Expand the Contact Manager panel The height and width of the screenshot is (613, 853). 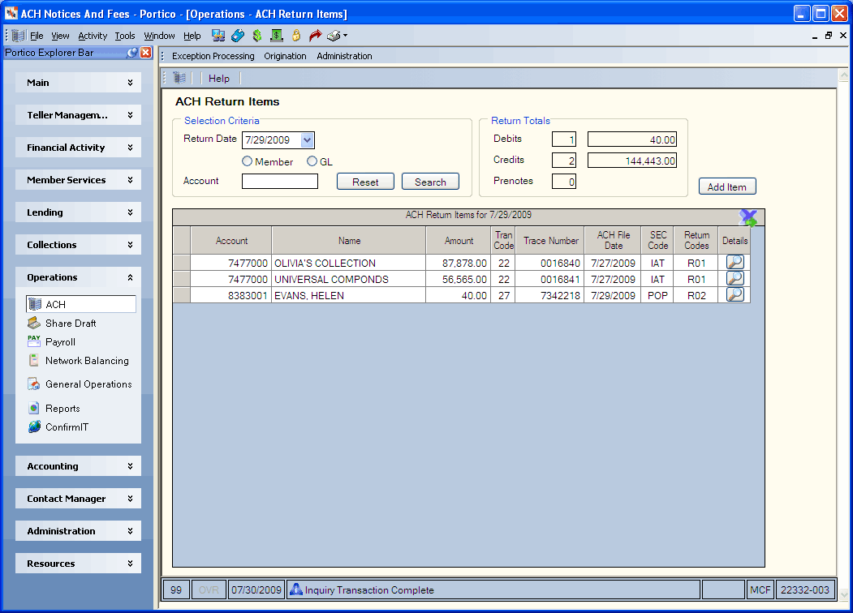click(79, 499)
